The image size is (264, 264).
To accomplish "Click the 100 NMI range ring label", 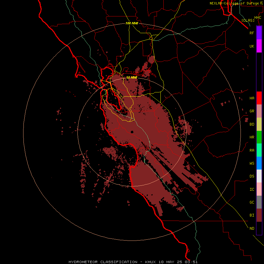I will [x=132, y=23].
